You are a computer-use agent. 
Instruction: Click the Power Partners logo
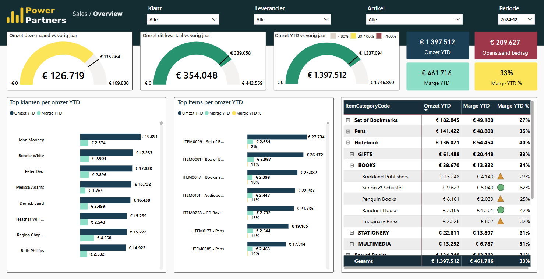click(x=36, y=15)
